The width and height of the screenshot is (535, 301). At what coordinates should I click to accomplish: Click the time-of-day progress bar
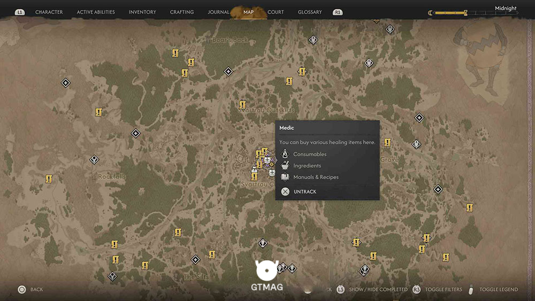476,13
